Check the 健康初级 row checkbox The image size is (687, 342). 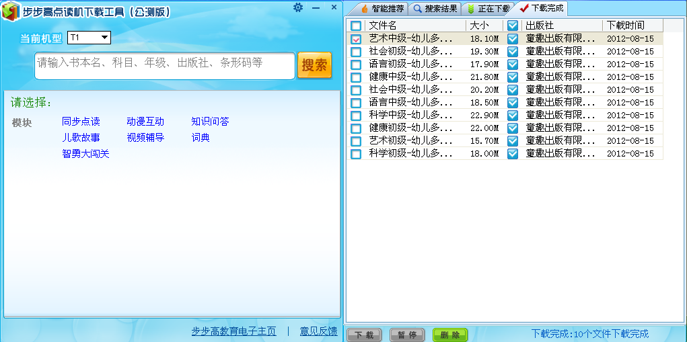click(356, 128)
